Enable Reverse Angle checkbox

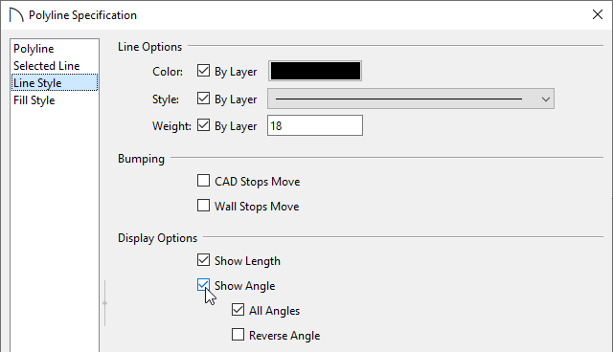point(238,335)
